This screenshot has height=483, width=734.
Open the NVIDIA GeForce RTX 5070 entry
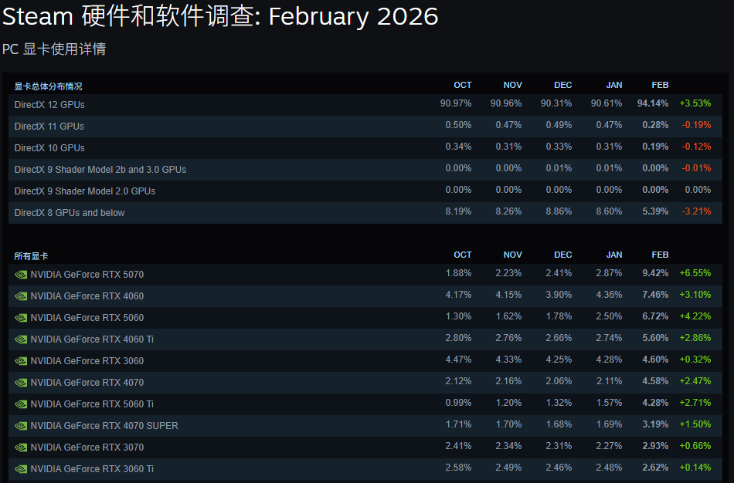(x=87, y=275)
